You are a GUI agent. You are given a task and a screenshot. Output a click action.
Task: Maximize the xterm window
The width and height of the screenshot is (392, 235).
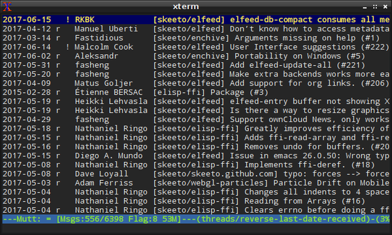coord(375,7)
